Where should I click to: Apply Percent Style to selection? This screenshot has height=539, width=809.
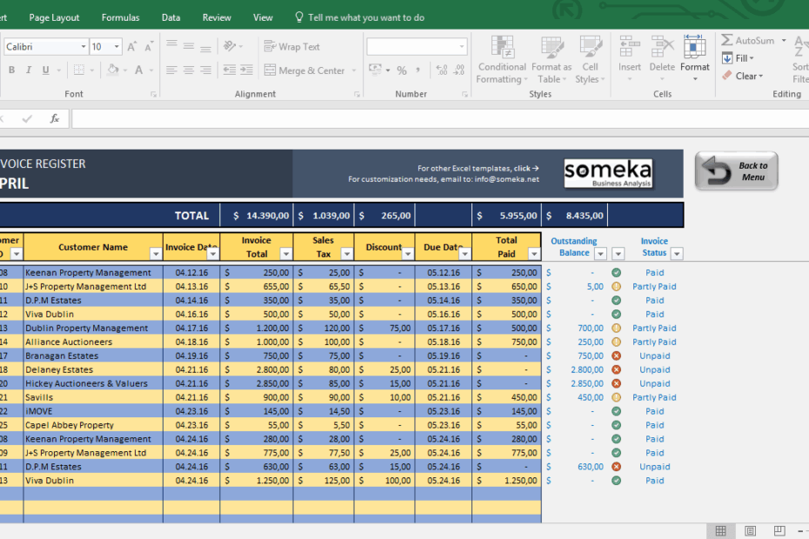(402, 70)
